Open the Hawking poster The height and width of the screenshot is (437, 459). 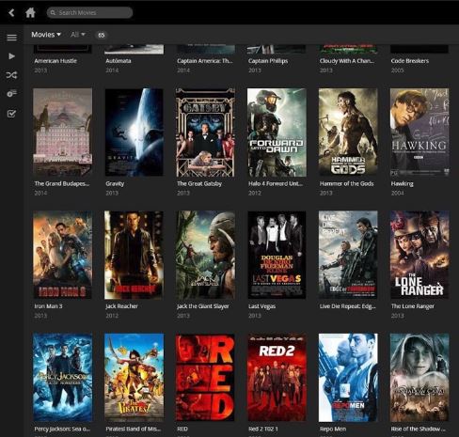point(419,132)
